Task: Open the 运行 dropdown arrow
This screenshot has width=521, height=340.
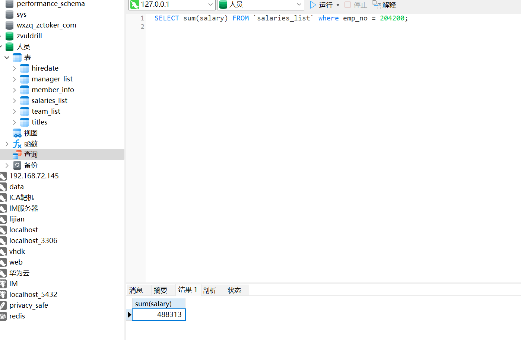Action: (x=338, y=5)
